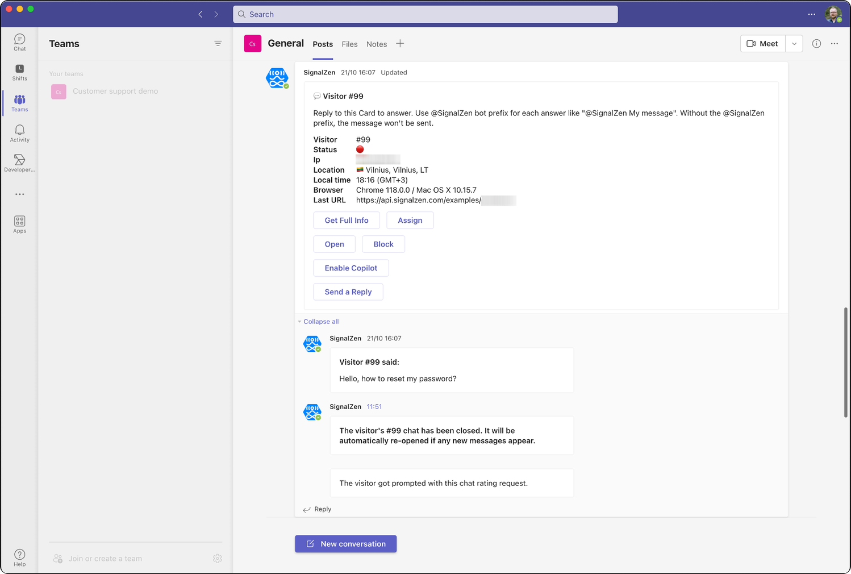Block visitor #99
This screenshot has width=851, height=574.
pos(383,244)
